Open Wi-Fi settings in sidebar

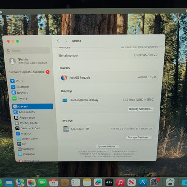(17, 81)
